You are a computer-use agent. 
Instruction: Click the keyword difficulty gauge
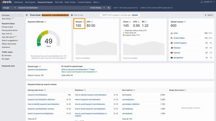[49, 38]
